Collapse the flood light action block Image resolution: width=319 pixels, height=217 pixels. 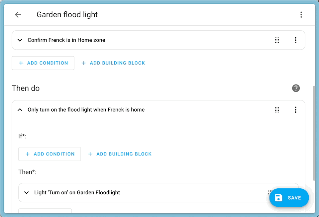pyautogui.click(x=20, y=109)
